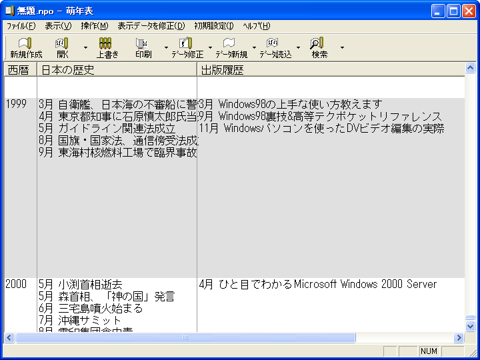Click the horizontal scrollbar thumb
This screenshot has width=480, height=360.
click(185, 337)
